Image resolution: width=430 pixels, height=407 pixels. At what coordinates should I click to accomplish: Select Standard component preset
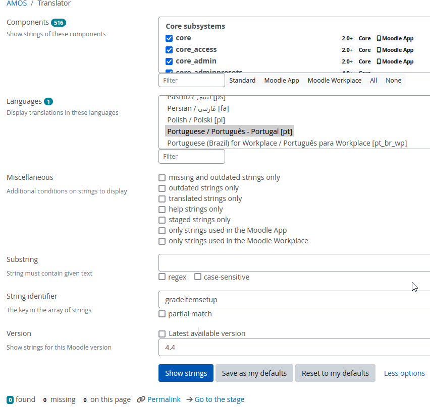(x=242, y=81)
